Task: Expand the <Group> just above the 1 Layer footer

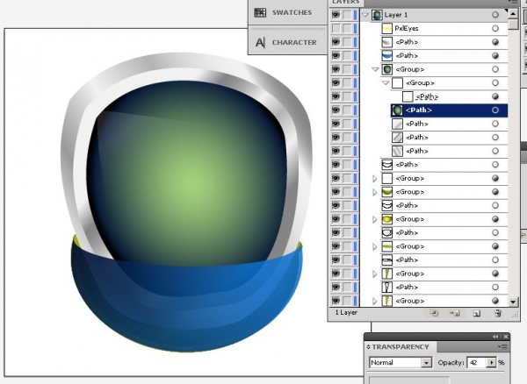Action: [x=375, y=301]
